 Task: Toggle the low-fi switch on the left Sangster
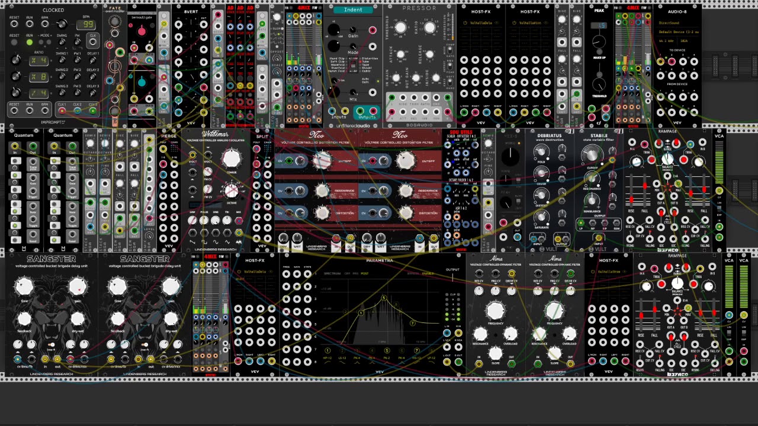click(x=51, y=344)
